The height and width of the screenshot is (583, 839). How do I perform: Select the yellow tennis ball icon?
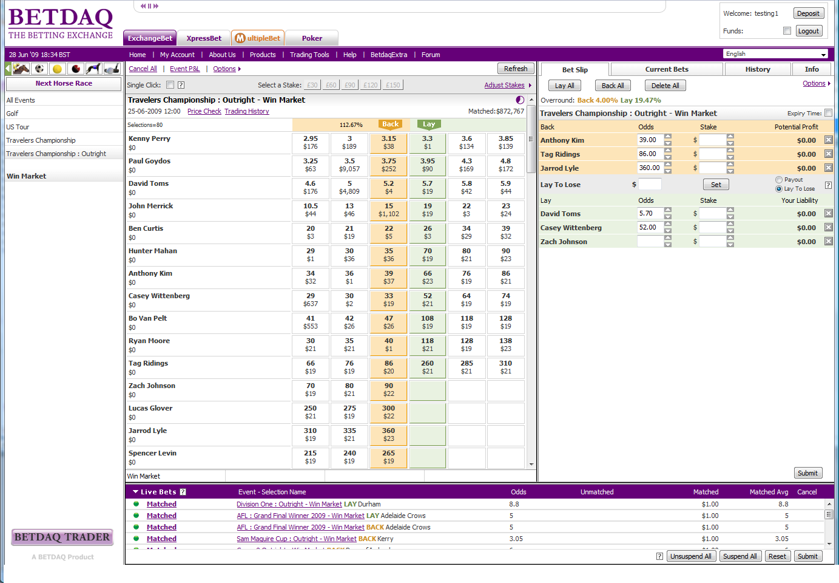coord(58,69)
